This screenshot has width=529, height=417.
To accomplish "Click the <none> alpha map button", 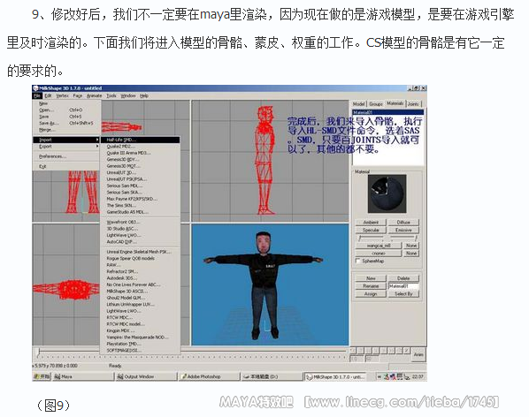I will point(379,254).
